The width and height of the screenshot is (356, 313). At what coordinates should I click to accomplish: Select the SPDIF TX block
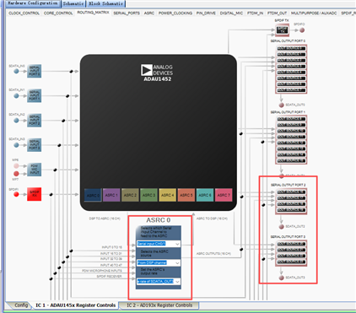283,30
